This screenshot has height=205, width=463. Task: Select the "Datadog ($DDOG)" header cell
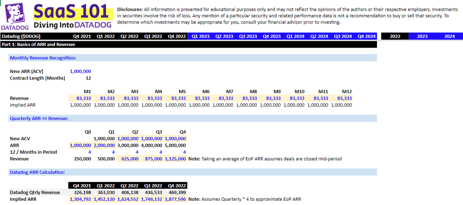pos(21,36)
